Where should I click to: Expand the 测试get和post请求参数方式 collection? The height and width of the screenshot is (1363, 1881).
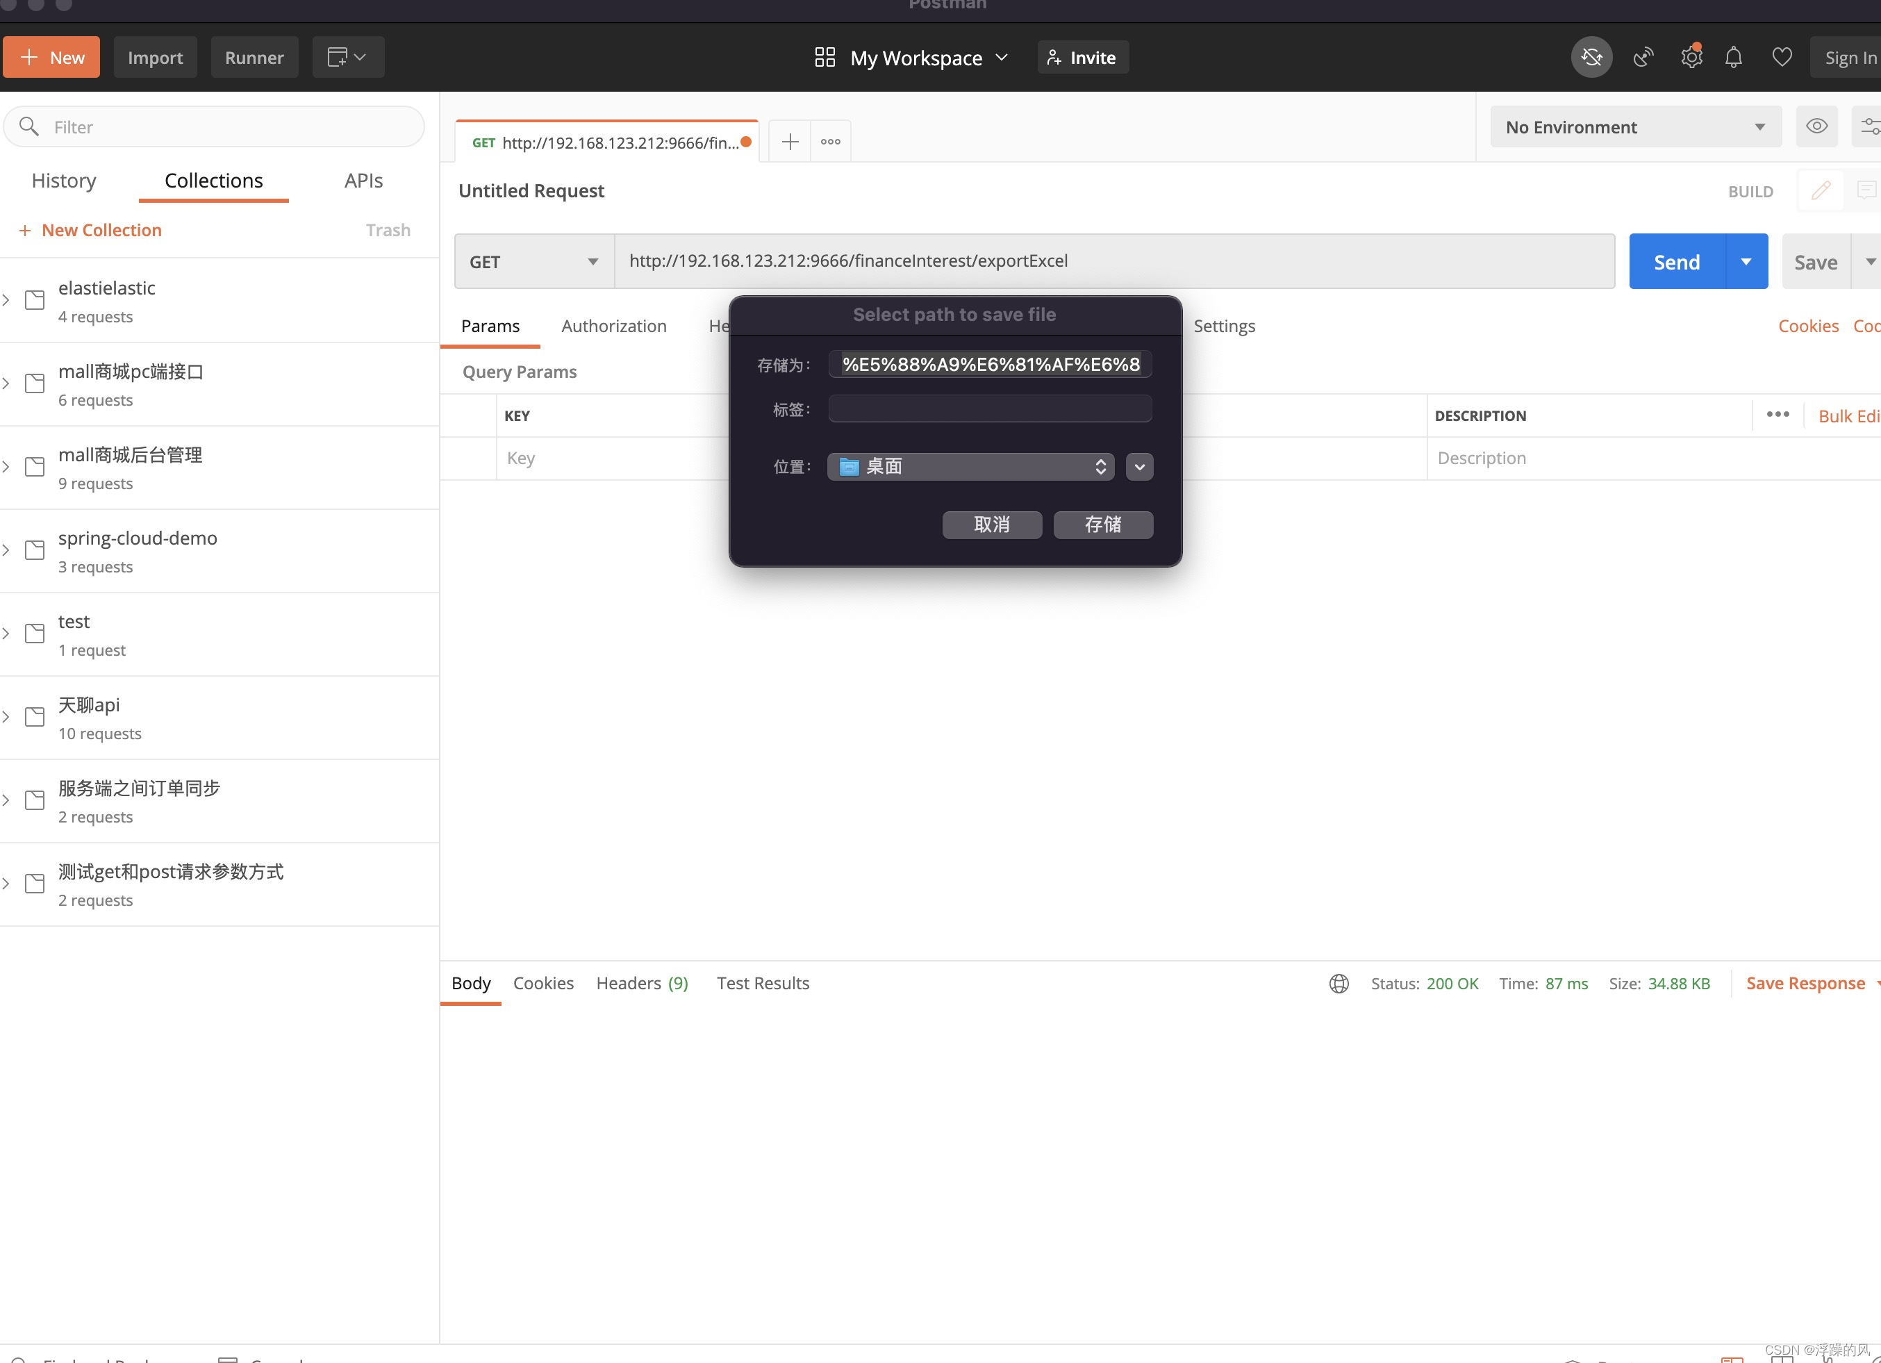(x=6, y=884)
